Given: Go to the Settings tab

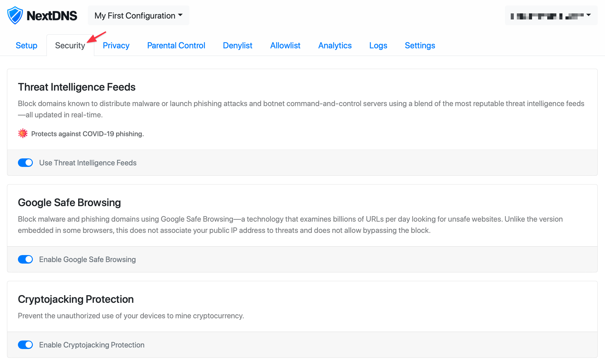Looking at the screenshot, I should (x=420, y=45).
